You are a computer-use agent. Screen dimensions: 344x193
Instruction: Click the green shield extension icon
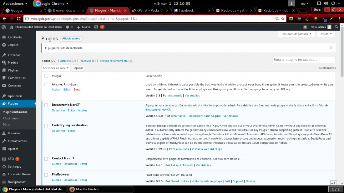pyautogui.click(x=291, y=19)
